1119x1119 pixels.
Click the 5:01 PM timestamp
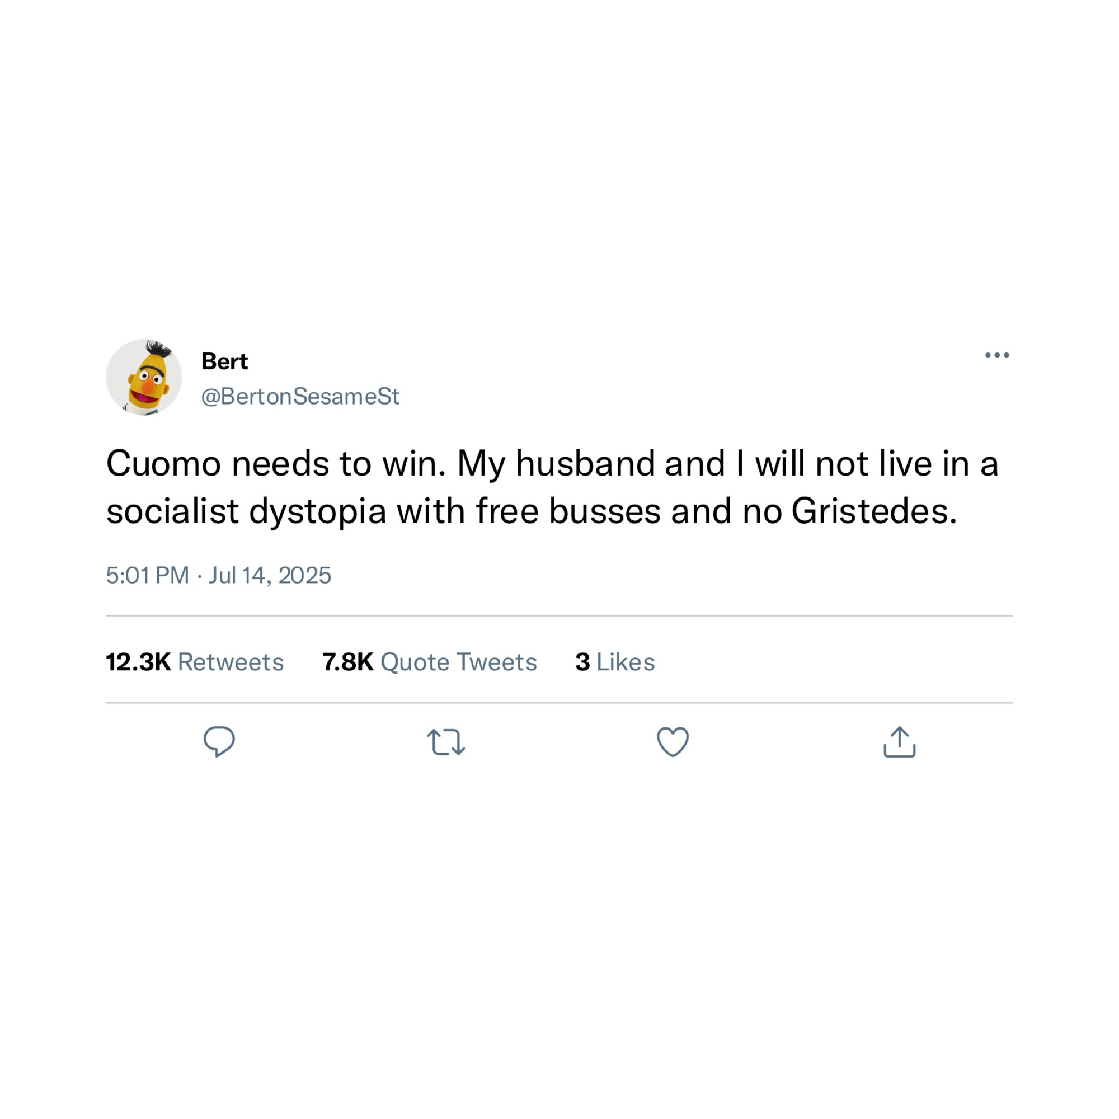[148, 575]
